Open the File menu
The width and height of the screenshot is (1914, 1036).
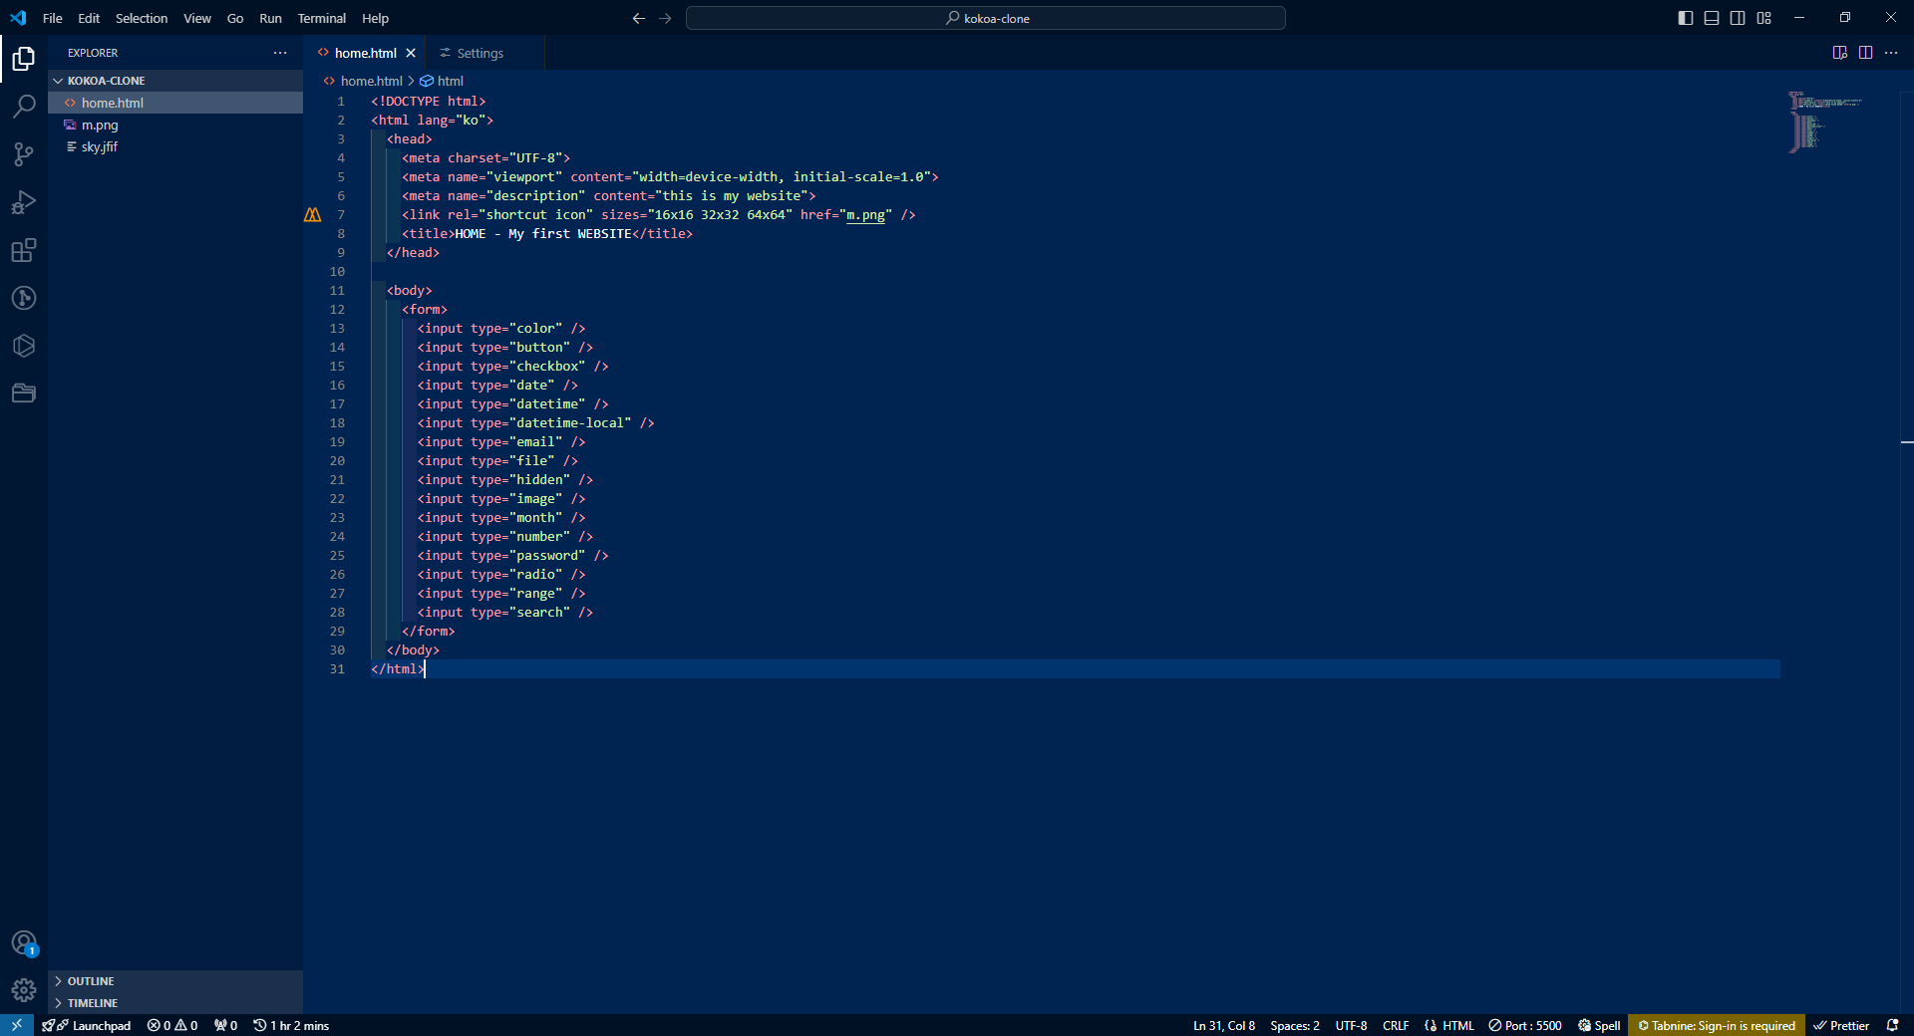tap(53, 18)
